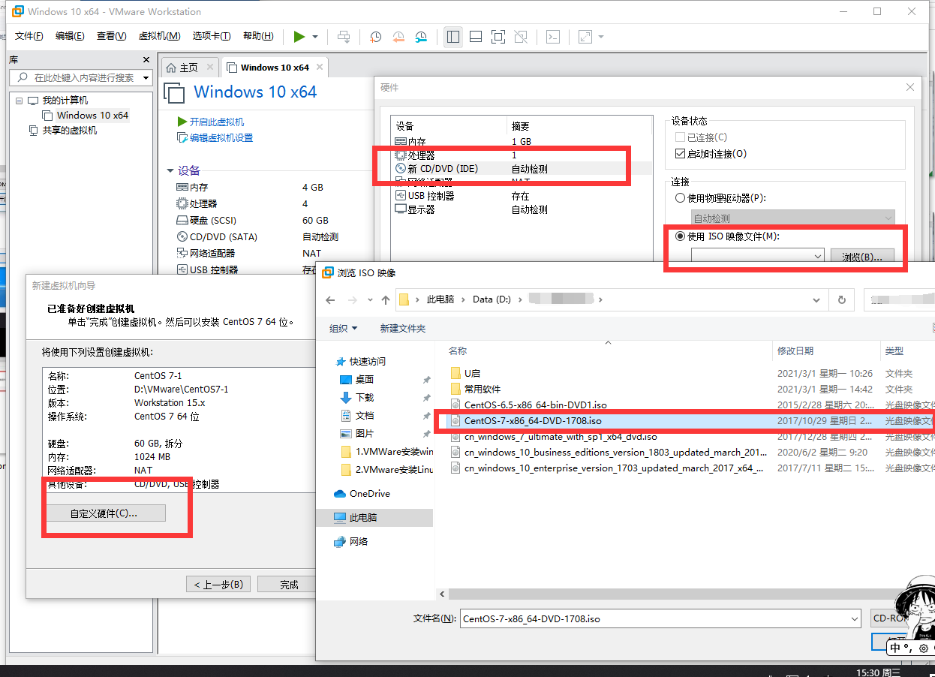Image resolution: width=935 pixels, height=677 pixels.
Task: Open the 编辑(E) menu
Action: (70, 36)
